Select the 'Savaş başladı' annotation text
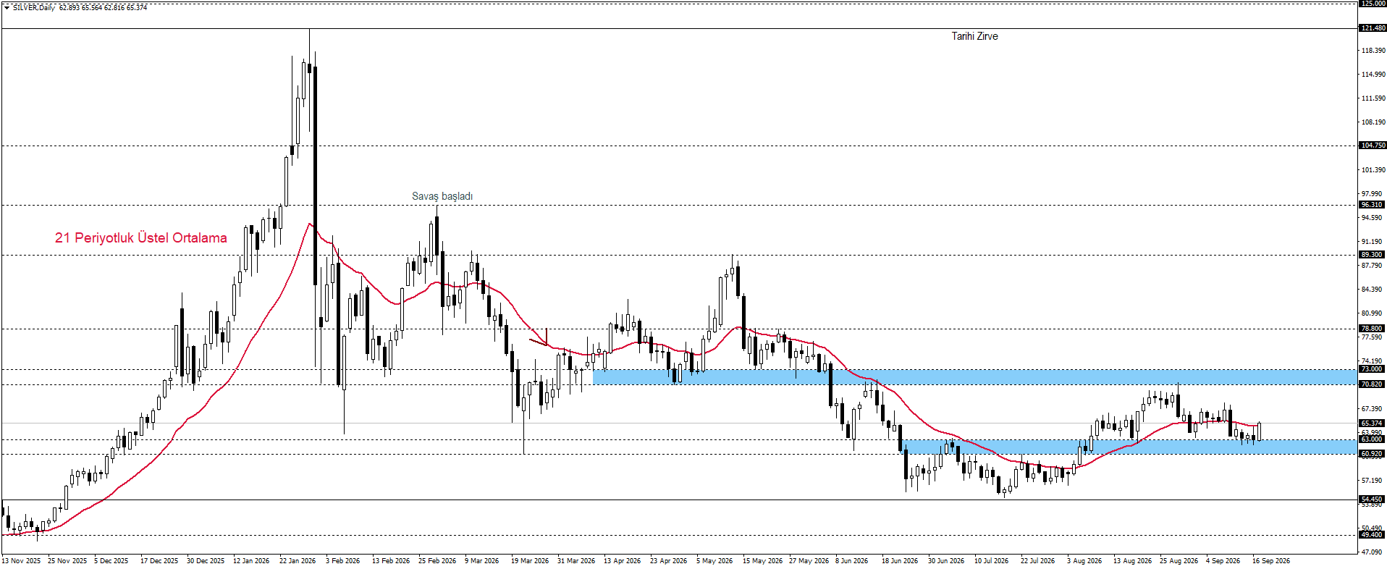The image size is (1387, 569). pyautogui.click(x=442, y=196)
